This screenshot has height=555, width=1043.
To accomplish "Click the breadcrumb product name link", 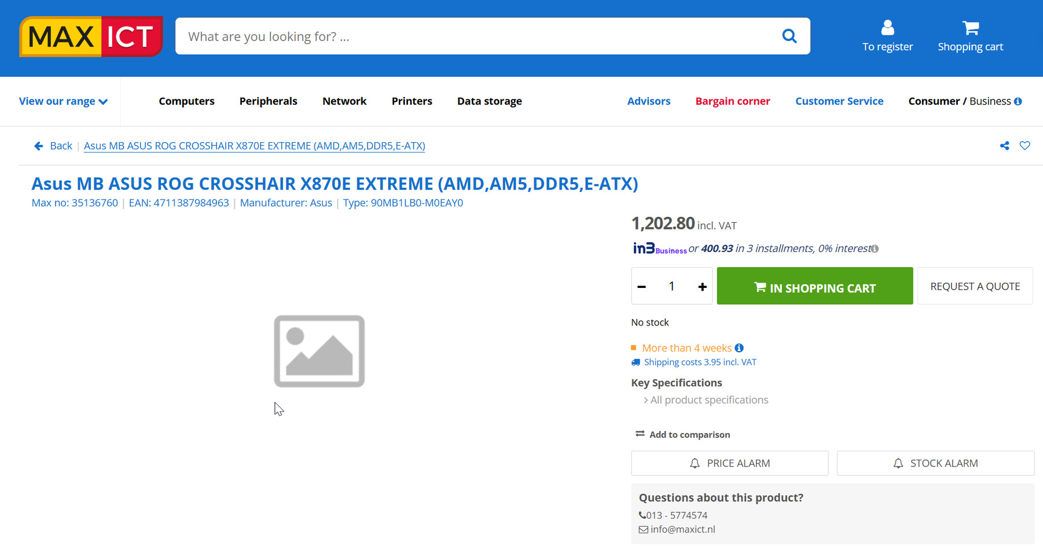I will pyautogui.click(x=254, y=146).
